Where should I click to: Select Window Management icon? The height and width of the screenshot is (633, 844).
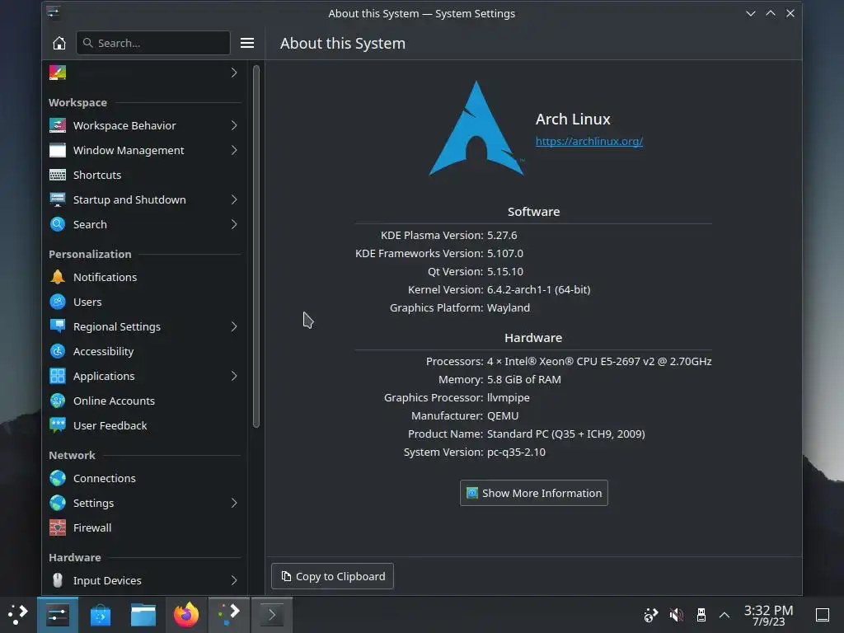tap(58, 150)
